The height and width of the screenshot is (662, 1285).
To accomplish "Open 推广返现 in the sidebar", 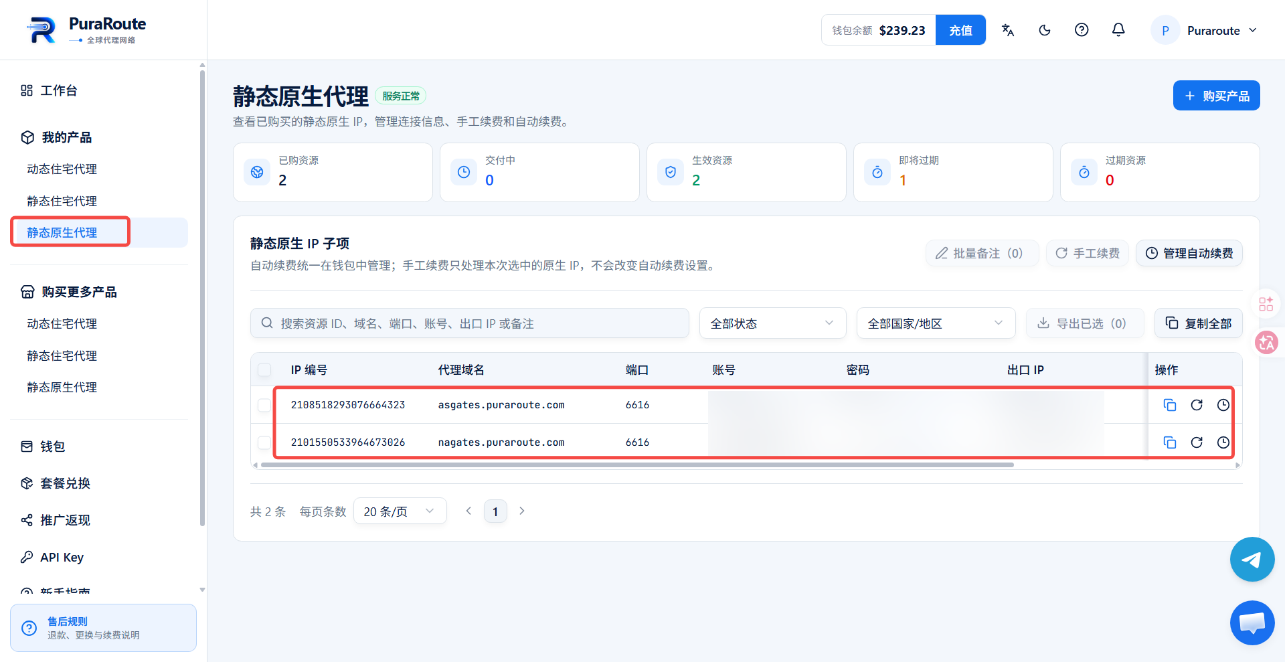I will [x=56, y=520].
